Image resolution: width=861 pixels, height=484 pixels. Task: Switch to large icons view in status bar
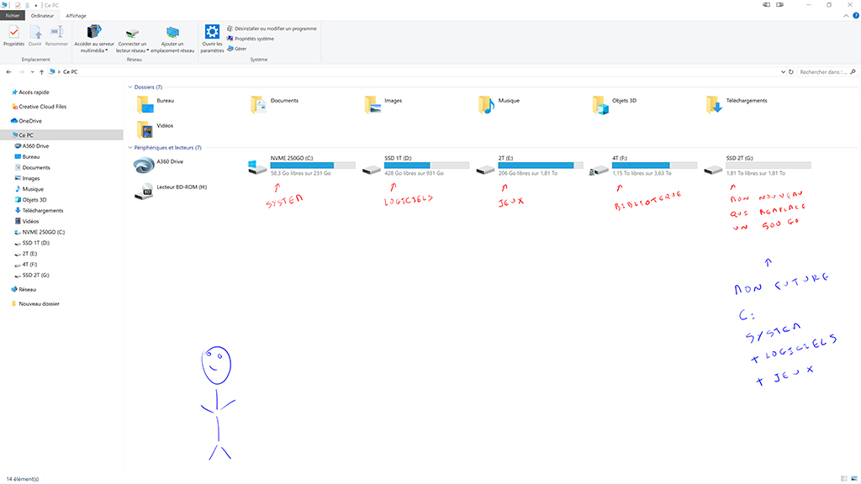pyautogui.click(x=853, y=478)
